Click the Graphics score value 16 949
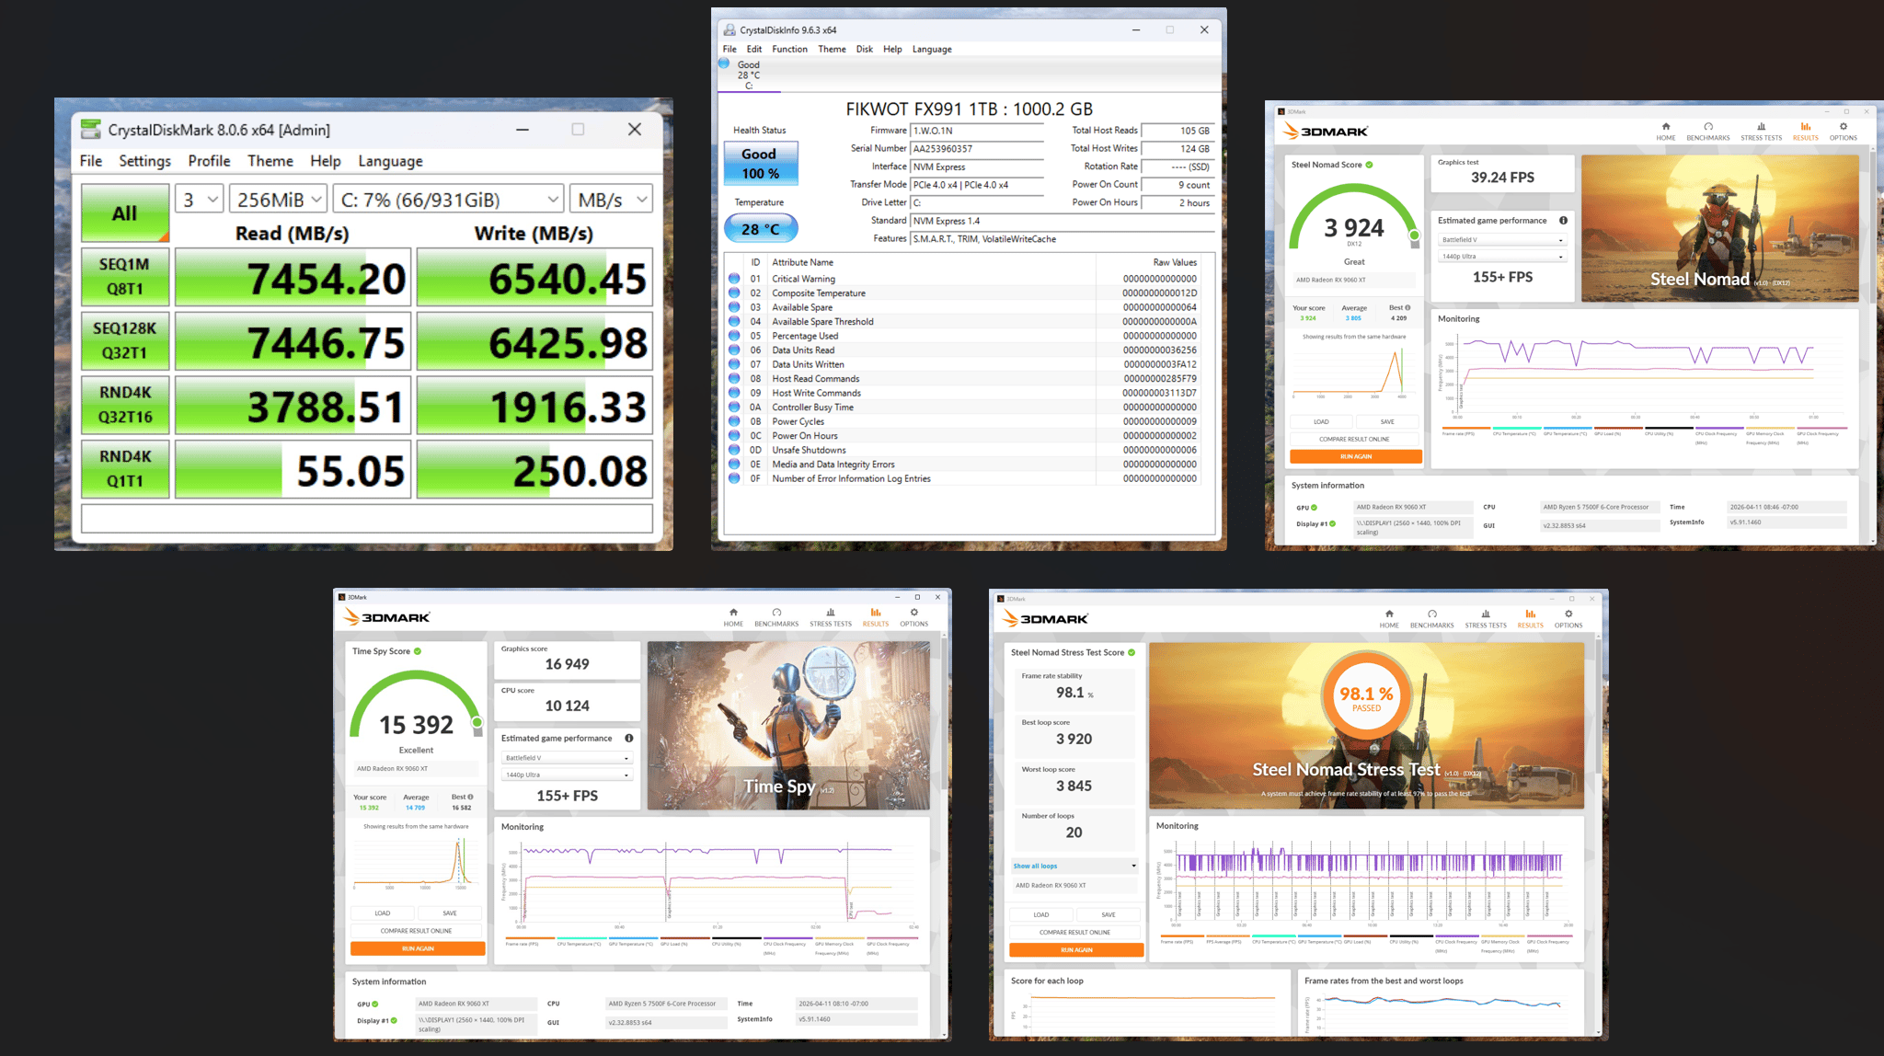This screenshot has width=1884, height=1056. (x=567, y=664)
